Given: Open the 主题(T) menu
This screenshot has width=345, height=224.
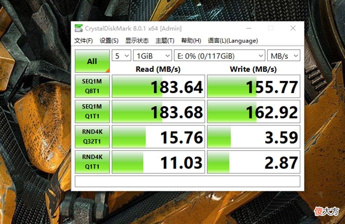Looking at the screenshot, I should (x=165, y=41).
